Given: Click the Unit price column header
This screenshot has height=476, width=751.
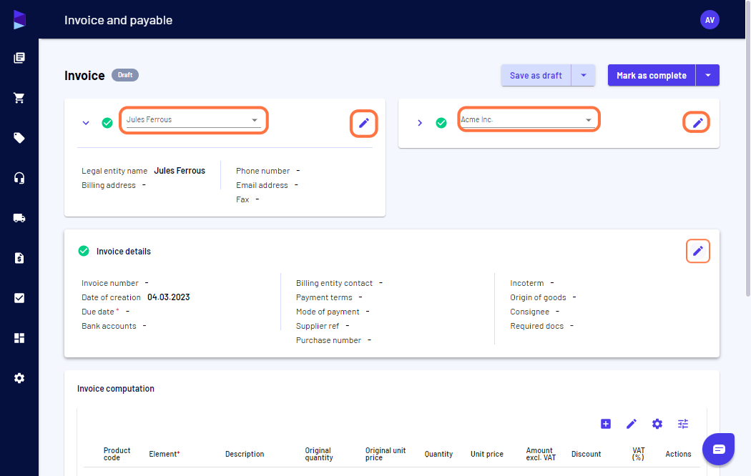Looking at the screenshot, I should 486,454.
